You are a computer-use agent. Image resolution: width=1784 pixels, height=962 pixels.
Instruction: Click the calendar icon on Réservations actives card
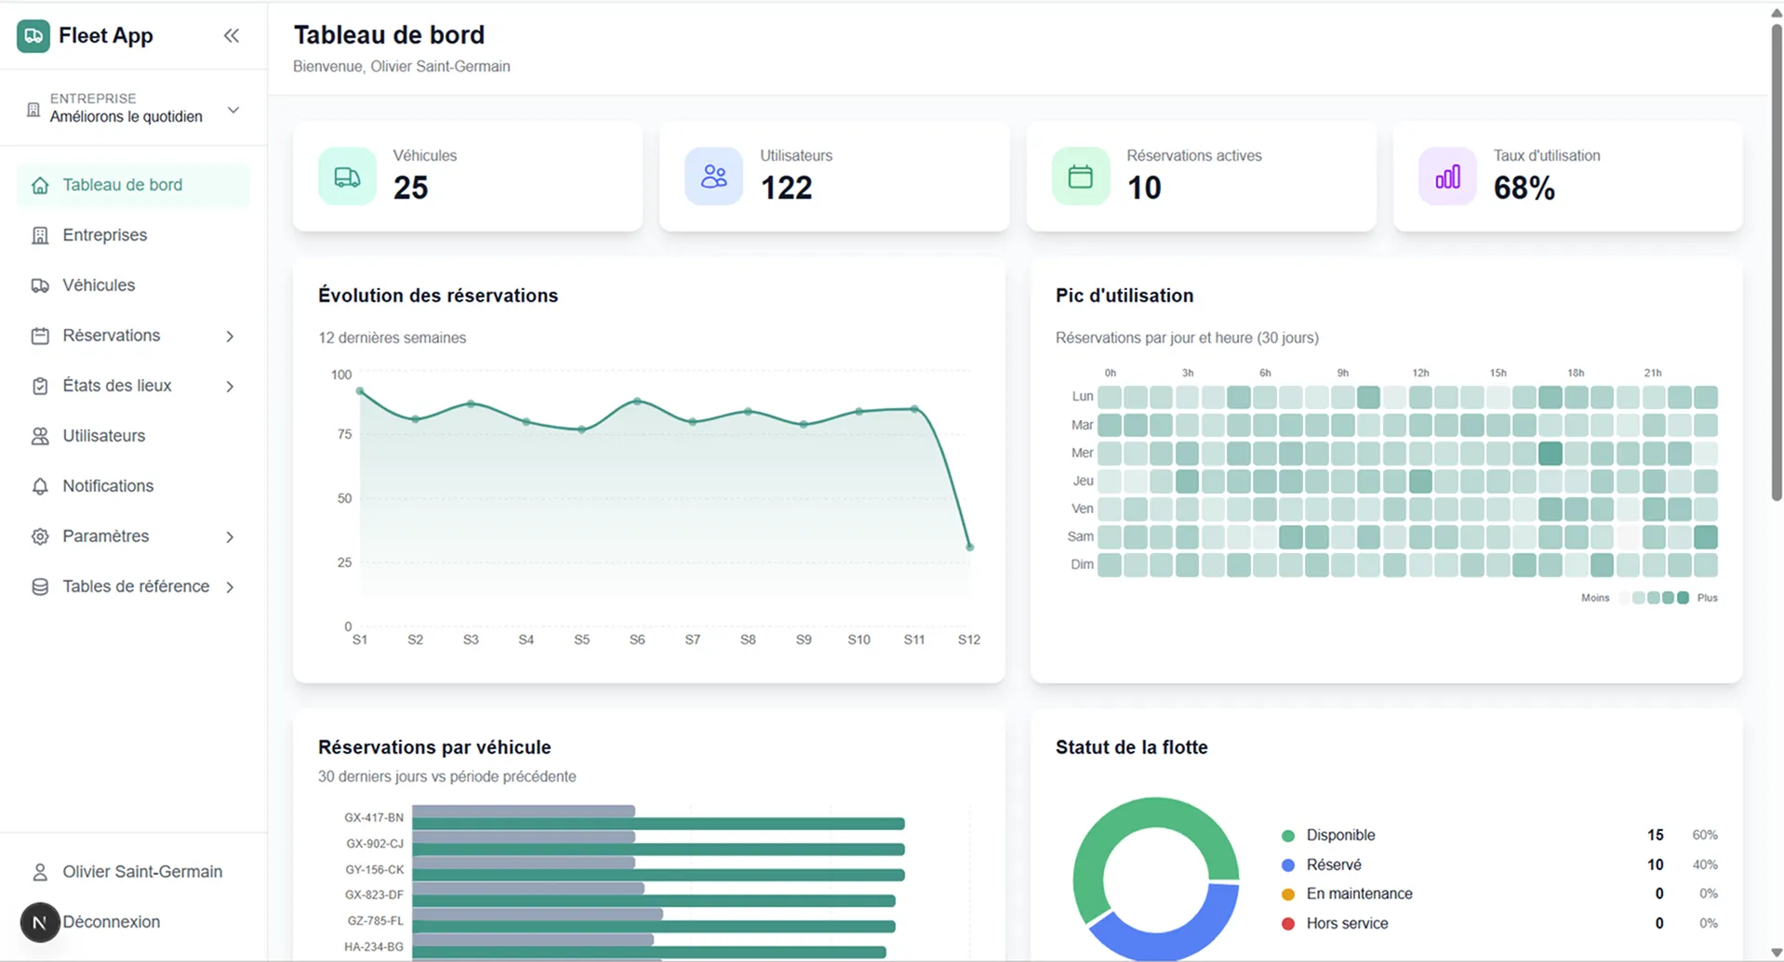tap(1079, 176)
